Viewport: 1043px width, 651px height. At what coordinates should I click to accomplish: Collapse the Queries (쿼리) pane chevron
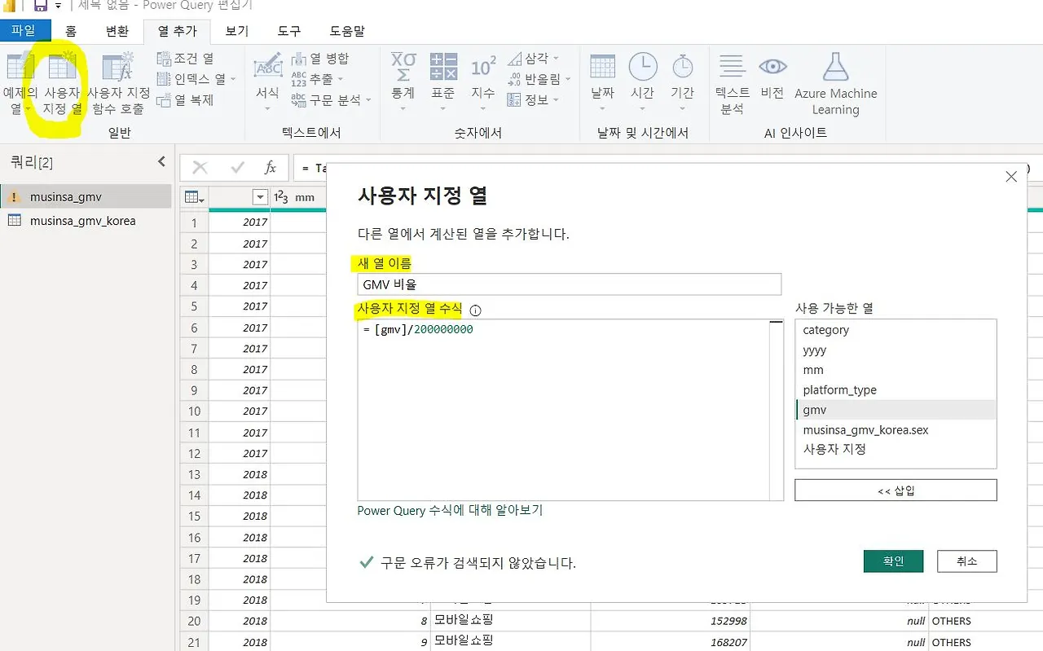coord(161,162)
